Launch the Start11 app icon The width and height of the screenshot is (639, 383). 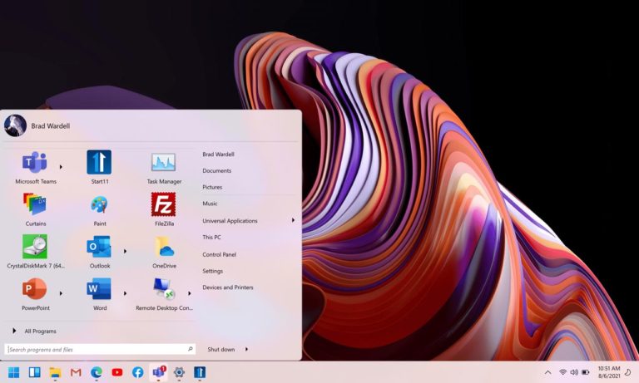click(99, 162)
